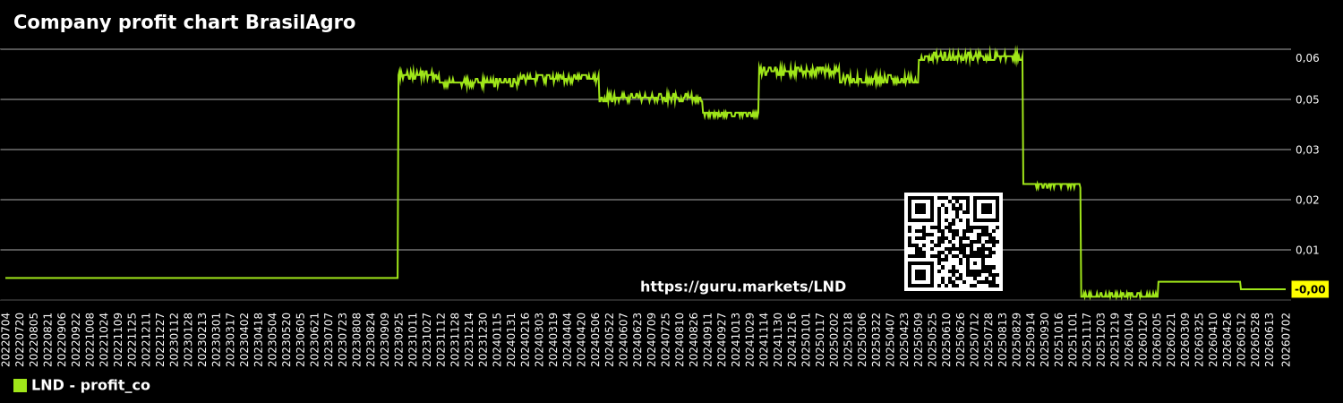Click the 20260512 date label on x-axis
The height and width of the screenshot is (403, 1343).
[1243, 339]
